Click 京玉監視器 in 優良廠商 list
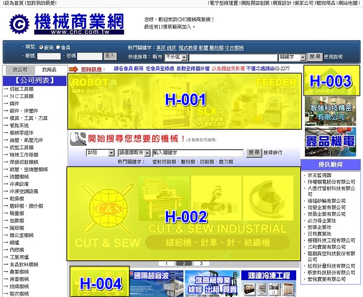 pos(319,175)
